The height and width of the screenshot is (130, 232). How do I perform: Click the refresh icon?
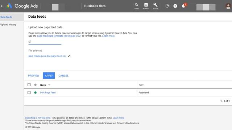tap(167, 6)
